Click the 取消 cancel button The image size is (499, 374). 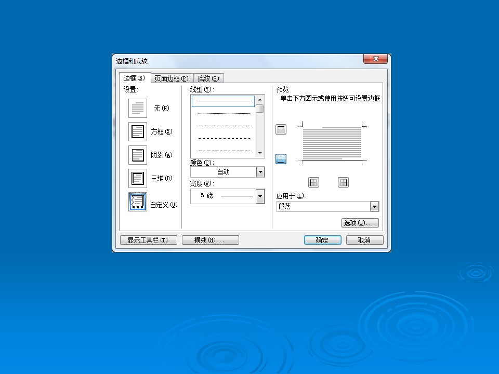[x=365, y=240]
